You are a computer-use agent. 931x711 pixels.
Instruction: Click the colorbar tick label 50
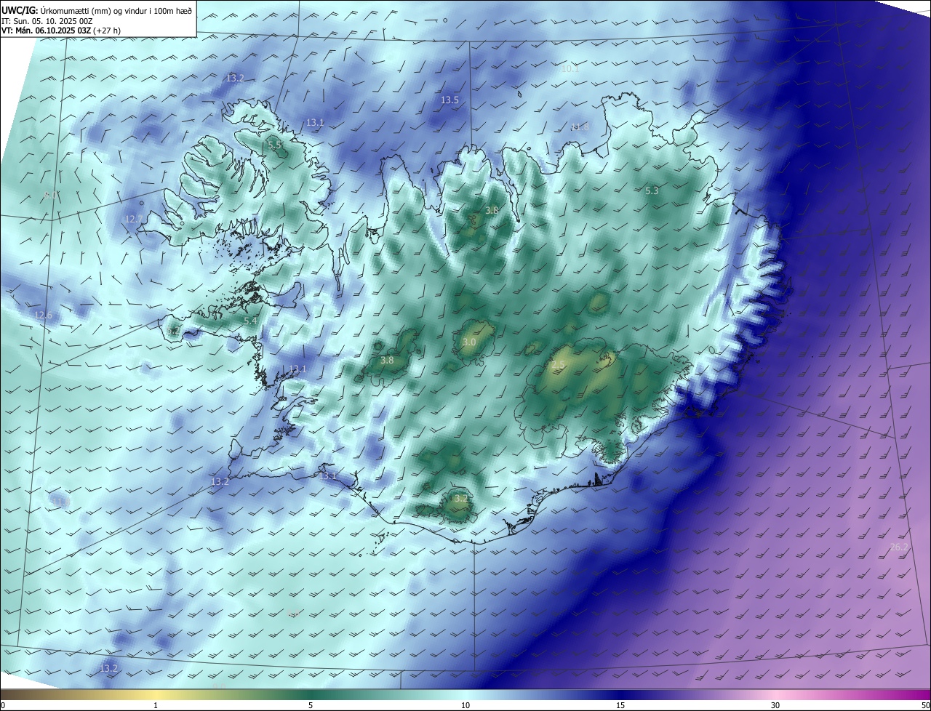(925, 705)
